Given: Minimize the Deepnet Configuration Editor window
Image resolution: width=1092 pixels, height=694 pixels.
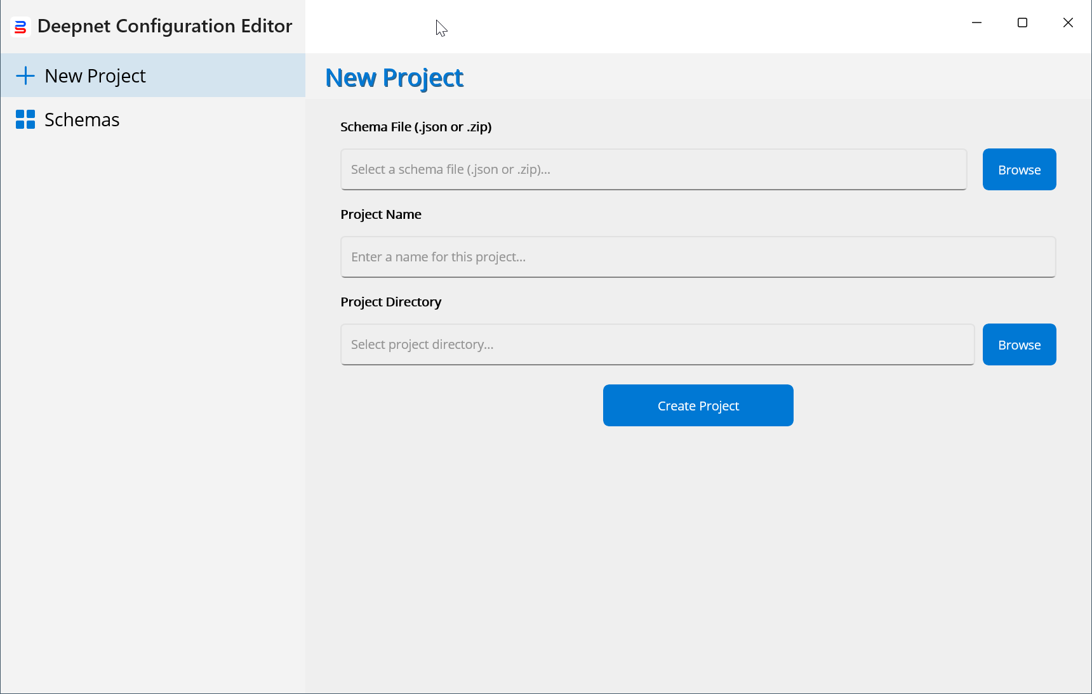Looking at the screenshot, I should tap(976, 23).
